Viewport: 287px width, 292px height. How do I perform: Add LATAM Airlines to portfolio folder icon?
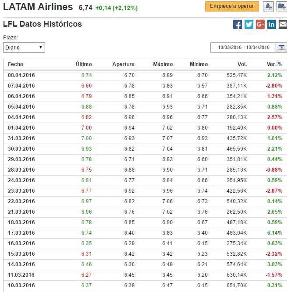point(280,7)
